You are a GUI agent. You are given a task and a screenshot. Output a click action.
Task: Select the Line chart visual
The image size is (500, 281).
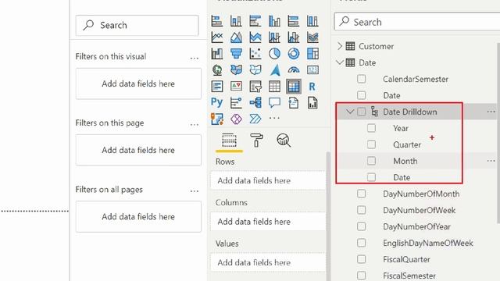[217, 37]
